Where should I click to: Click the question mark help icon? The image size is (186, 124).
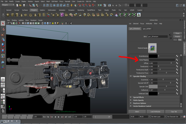coord(68,5)
